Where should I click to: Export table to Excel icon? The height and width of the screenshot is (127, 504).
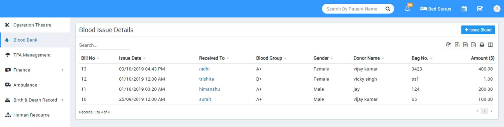(457, 45)
